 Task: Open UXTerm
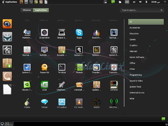[114, 86]
